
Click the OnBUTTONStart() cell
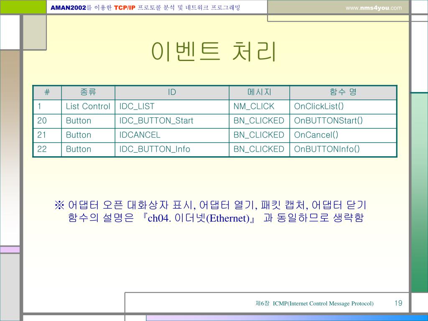(x=343, y=121)
